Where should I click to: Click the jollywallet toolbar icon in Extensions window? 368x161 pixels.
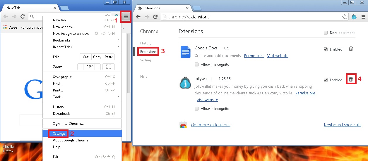pos(354,17)
